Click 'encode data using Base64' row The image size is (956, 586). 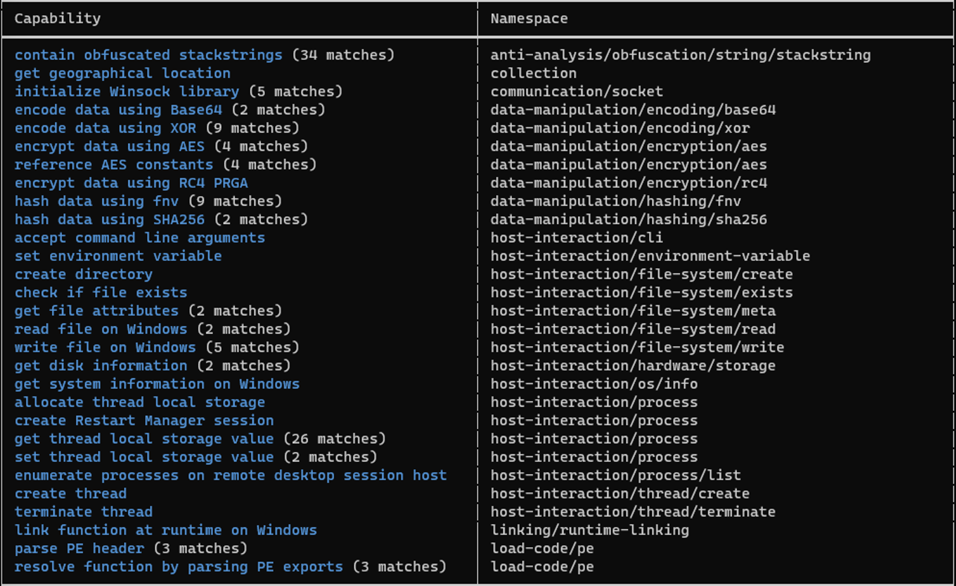[x=118, y=110]
